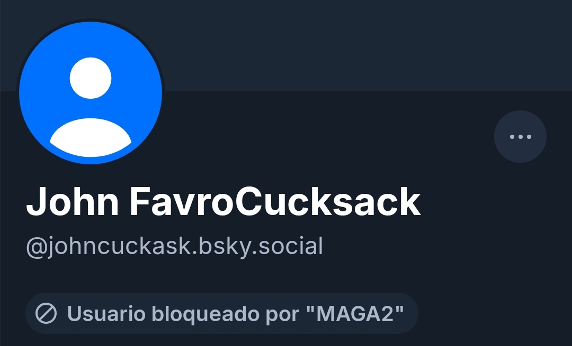Tap the ellipsis dots in round button
Viewport: 572px width, 346px height.
tap(520, 137)
